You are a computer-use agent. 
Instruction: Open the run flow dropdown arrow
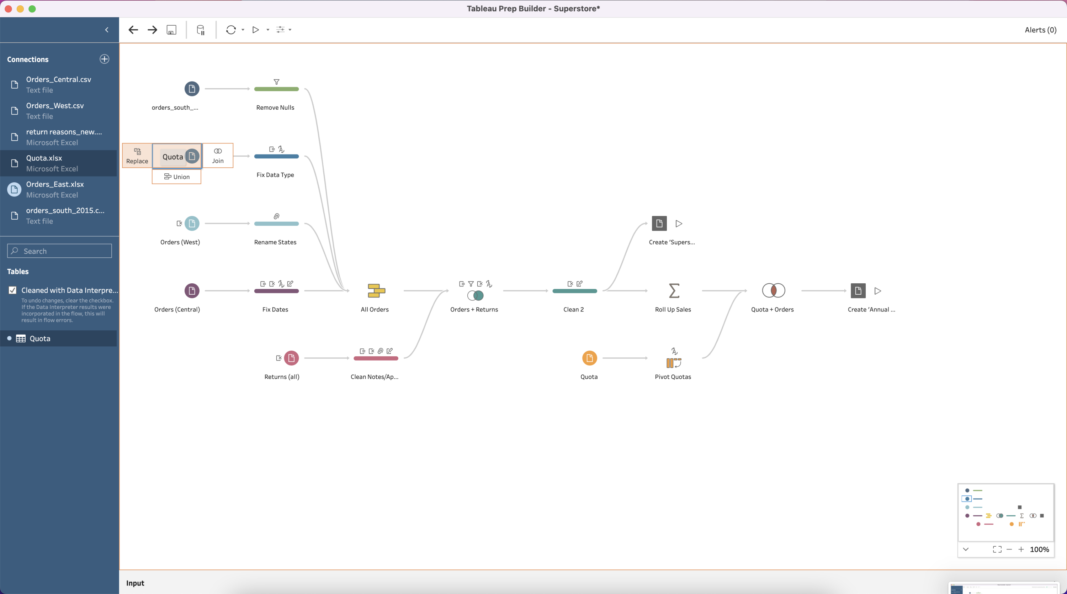click(x=267, y=30)
